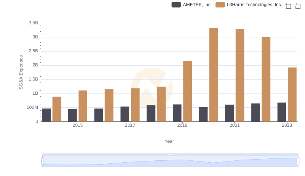Screen dimensions: 305x176
Task: Click the 2023 x-axis label
Action: (287, 125)
